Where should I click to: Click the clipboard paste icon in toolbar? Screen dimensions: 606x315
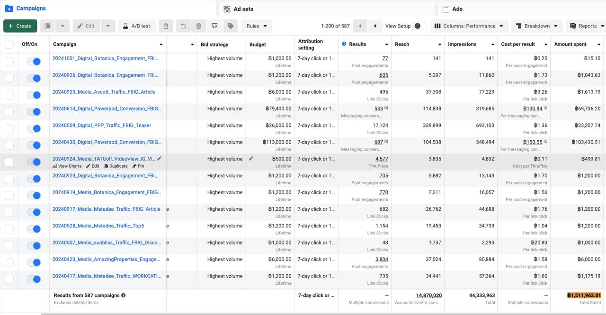[x=166, y=26]
